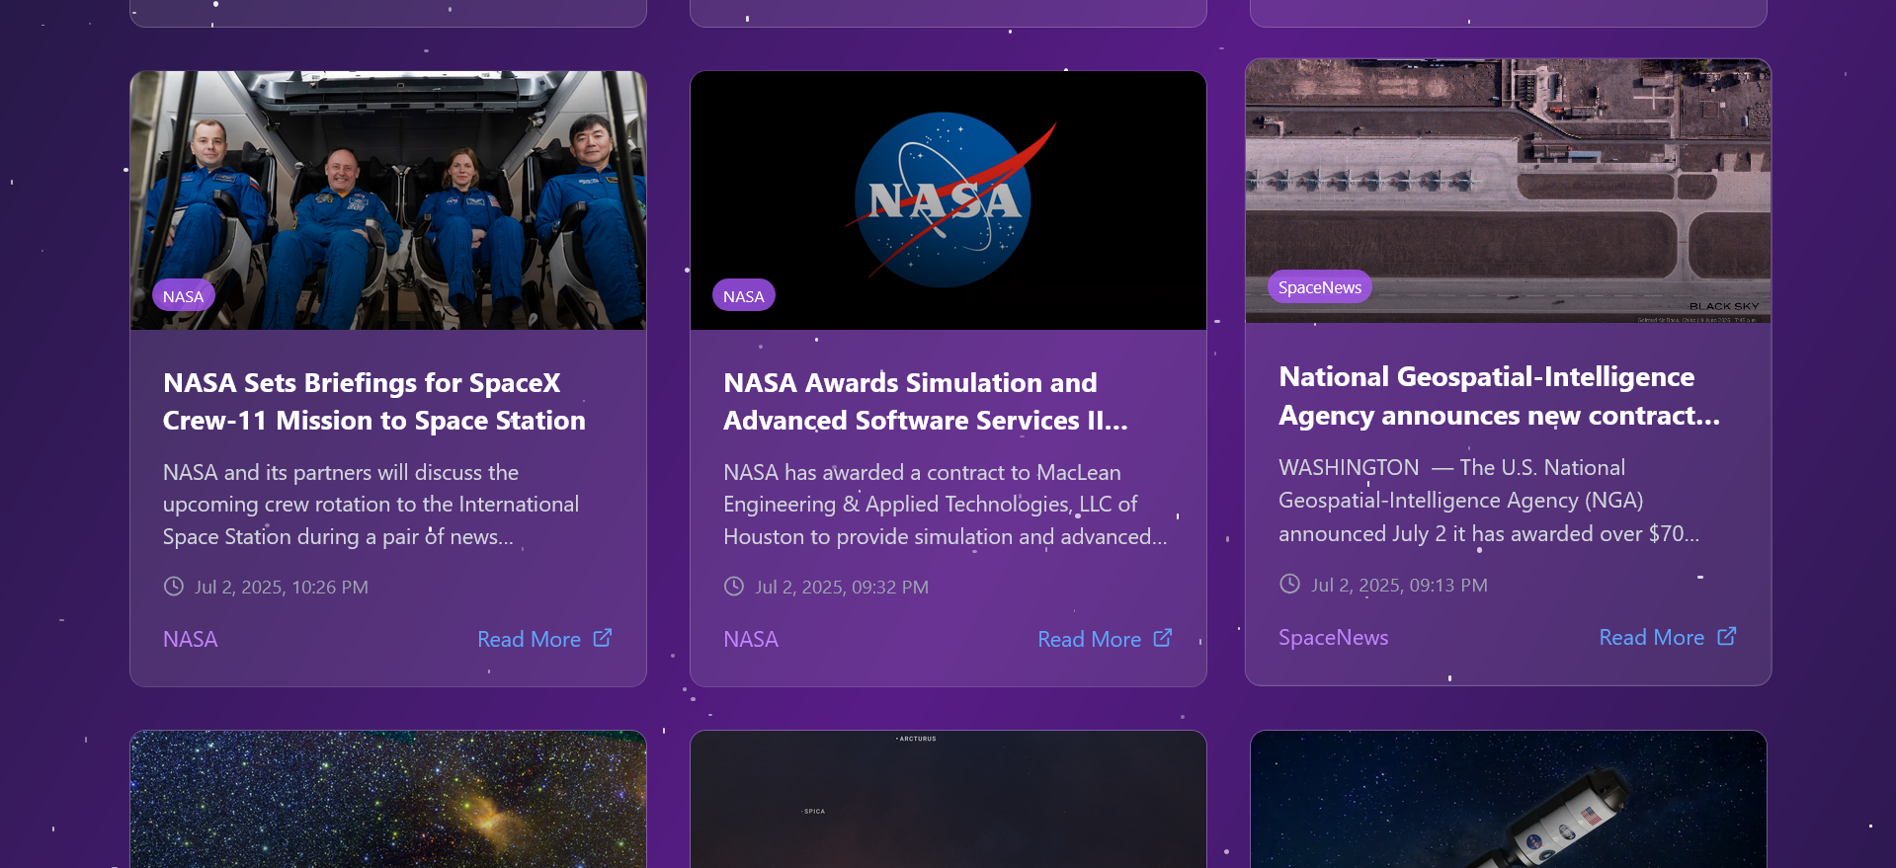Click clock icon beside Jul 2, 2025, 10:26 PM
This screenshot has height=868, width=1896.
click(x=174, y=586)
